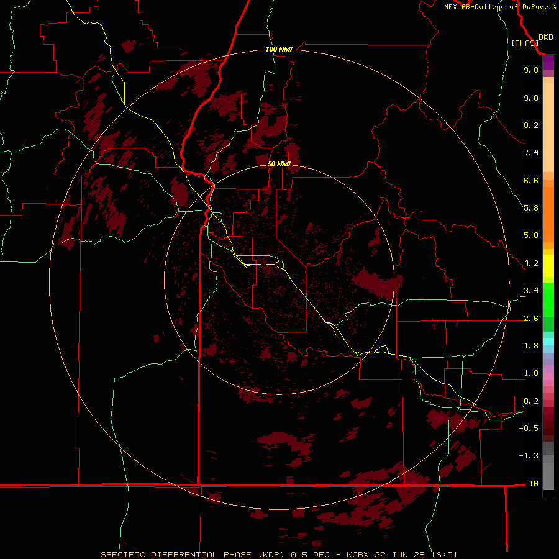Click the TH threshold label on the legend
The image size is (559, 559).
pos(534,484)
